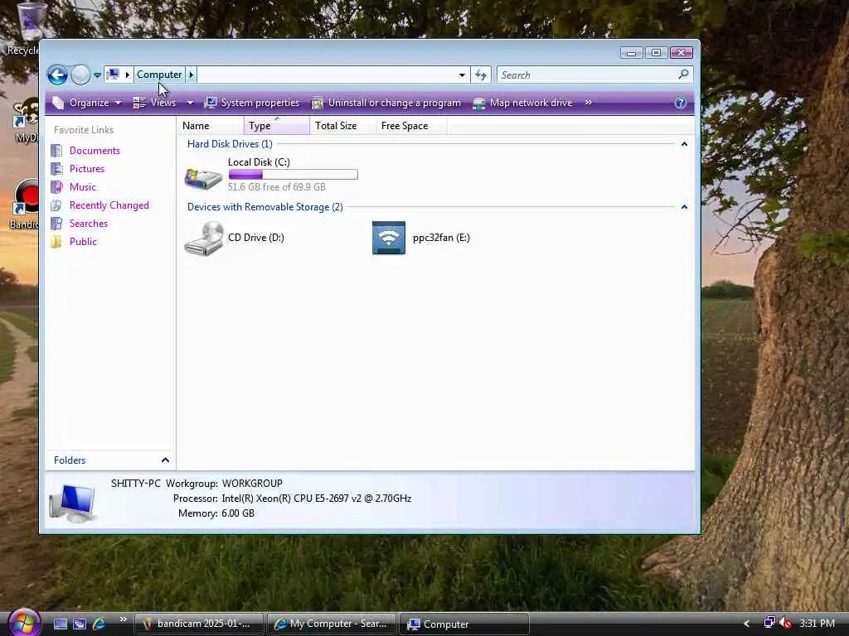Image resolution: width=849 pixels, height=636 pixels.
Task: Click the Local Disk (C:) label
Action: (x=259, y=161)
